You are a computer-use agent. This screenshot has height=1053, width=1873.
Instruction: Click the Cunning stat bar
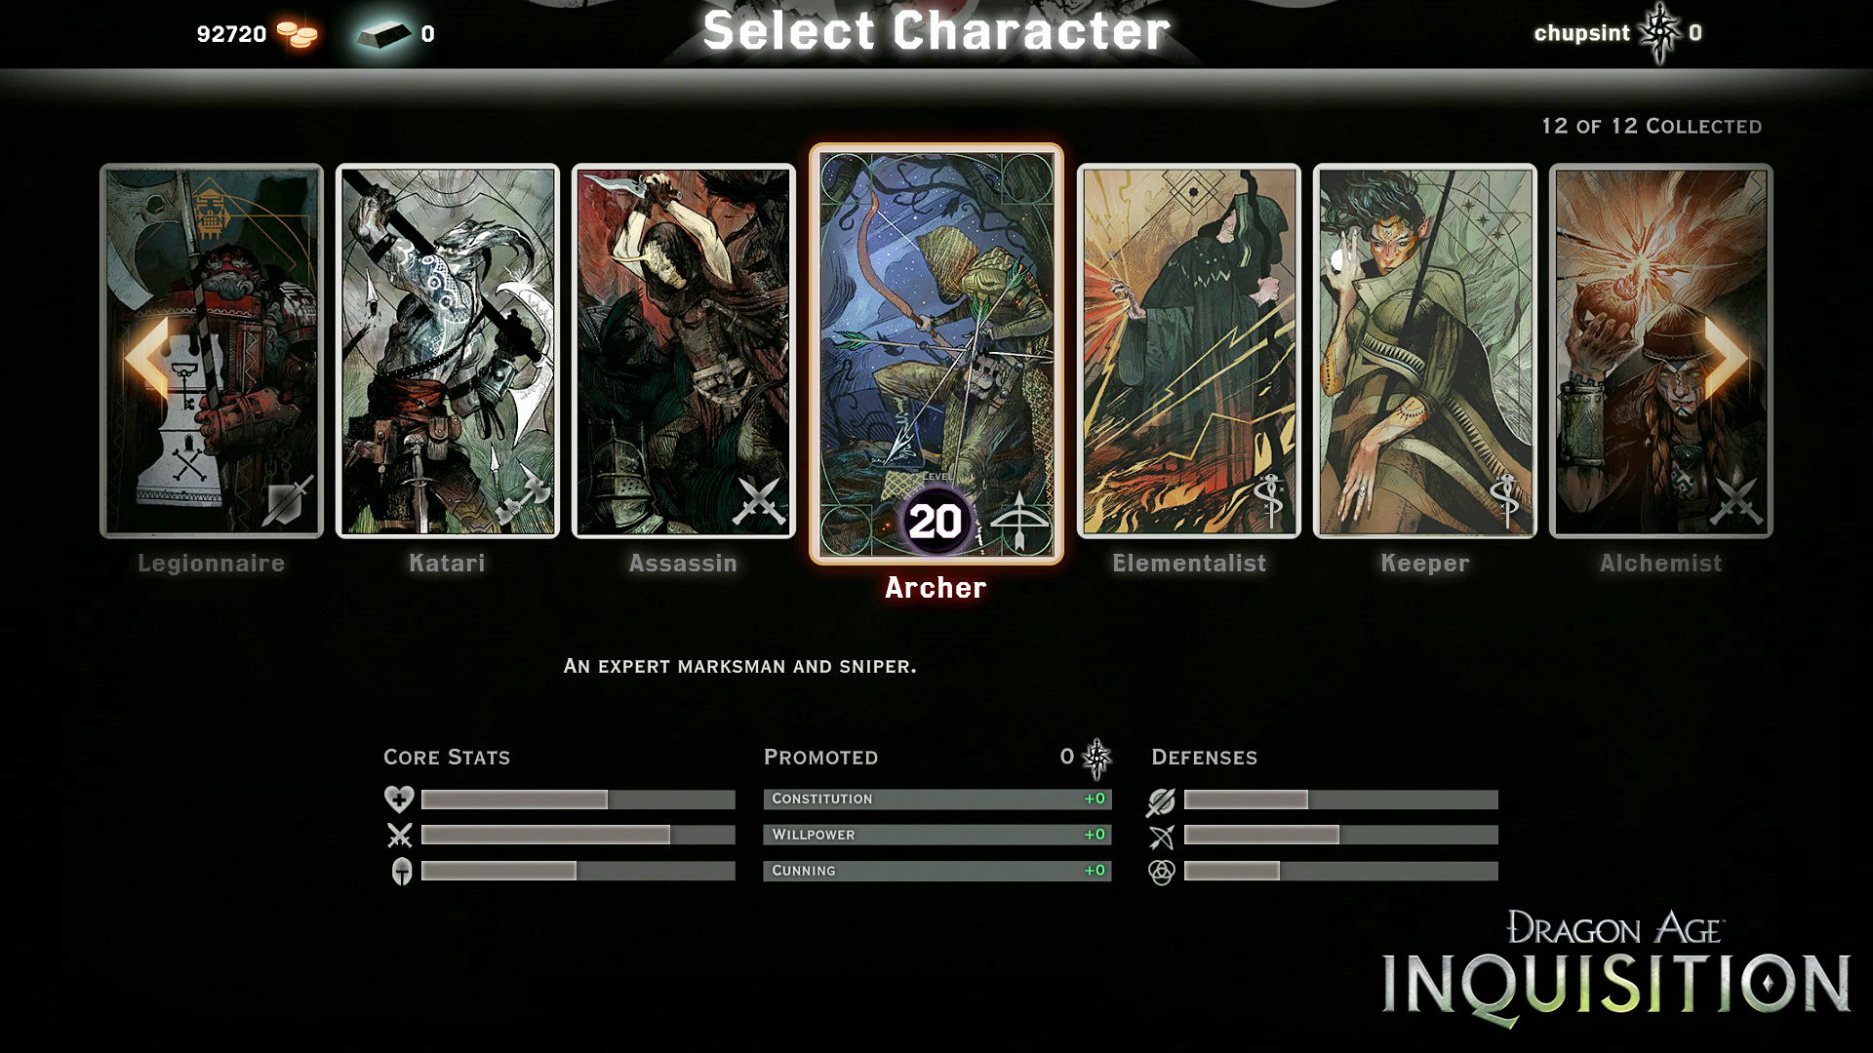[936, 871]
